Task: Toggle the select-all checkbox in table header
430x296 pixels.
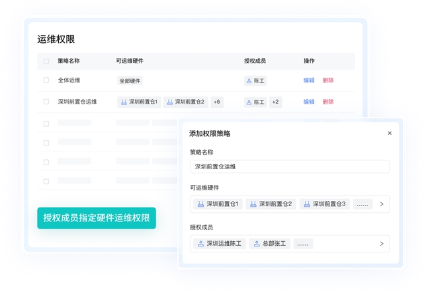Action: click(x=46, y=61)
